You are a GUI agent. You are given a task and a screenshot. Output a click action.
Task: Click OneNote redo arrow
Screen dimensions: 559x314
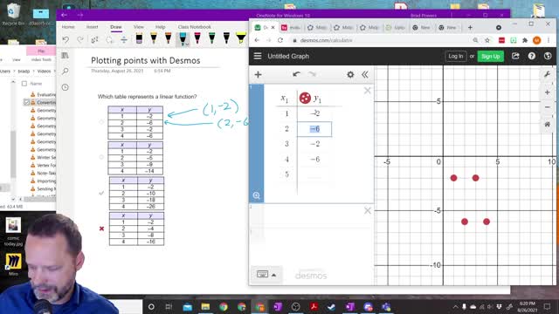click(80, 39)
